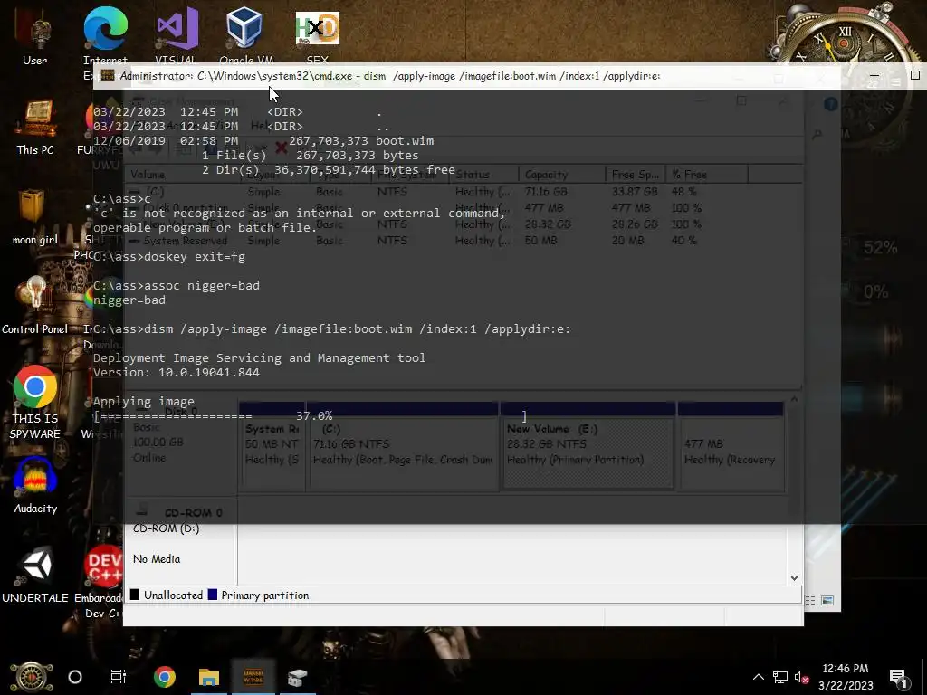Open File Explorer from the taskbar

click(209, 677)
